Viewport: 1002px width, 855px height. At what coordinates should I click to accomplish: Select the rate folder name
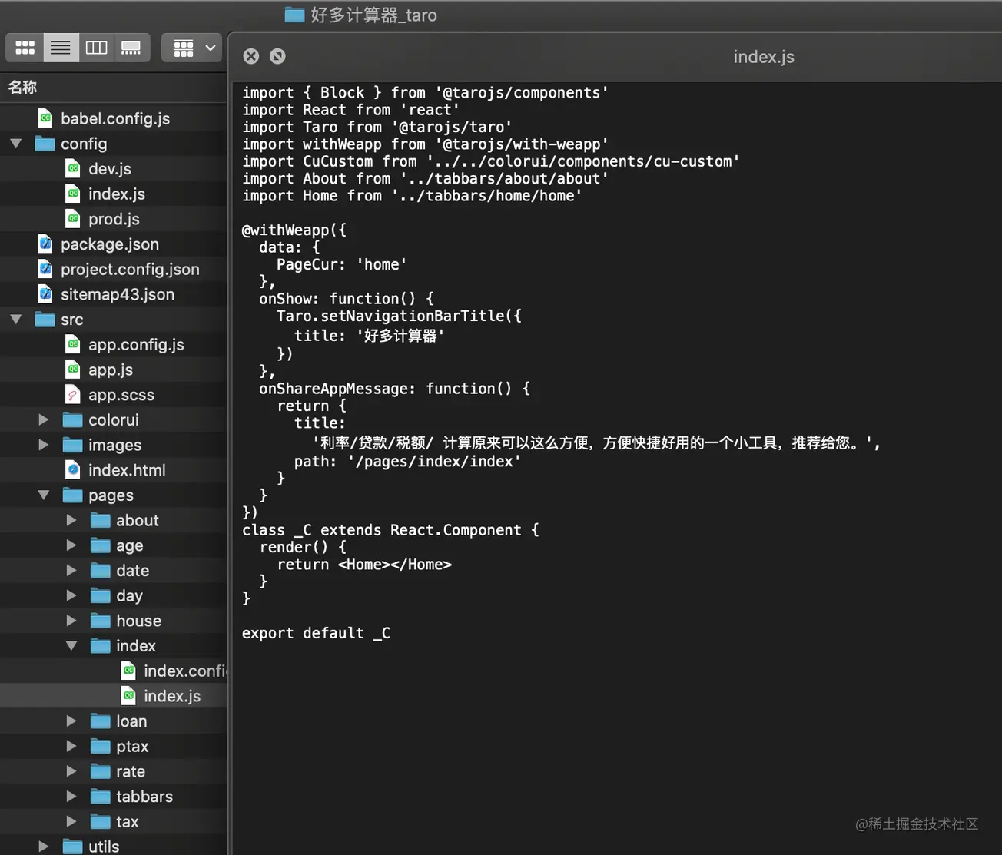(x=131, y=771)
